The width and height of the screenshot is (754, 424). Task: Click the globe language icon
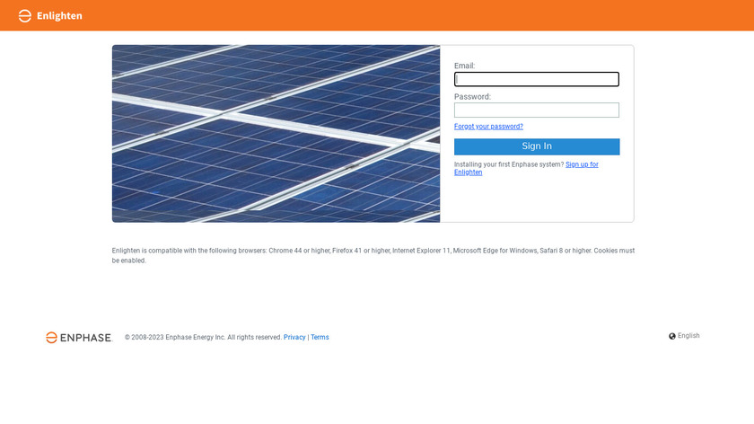coord(672,336)
